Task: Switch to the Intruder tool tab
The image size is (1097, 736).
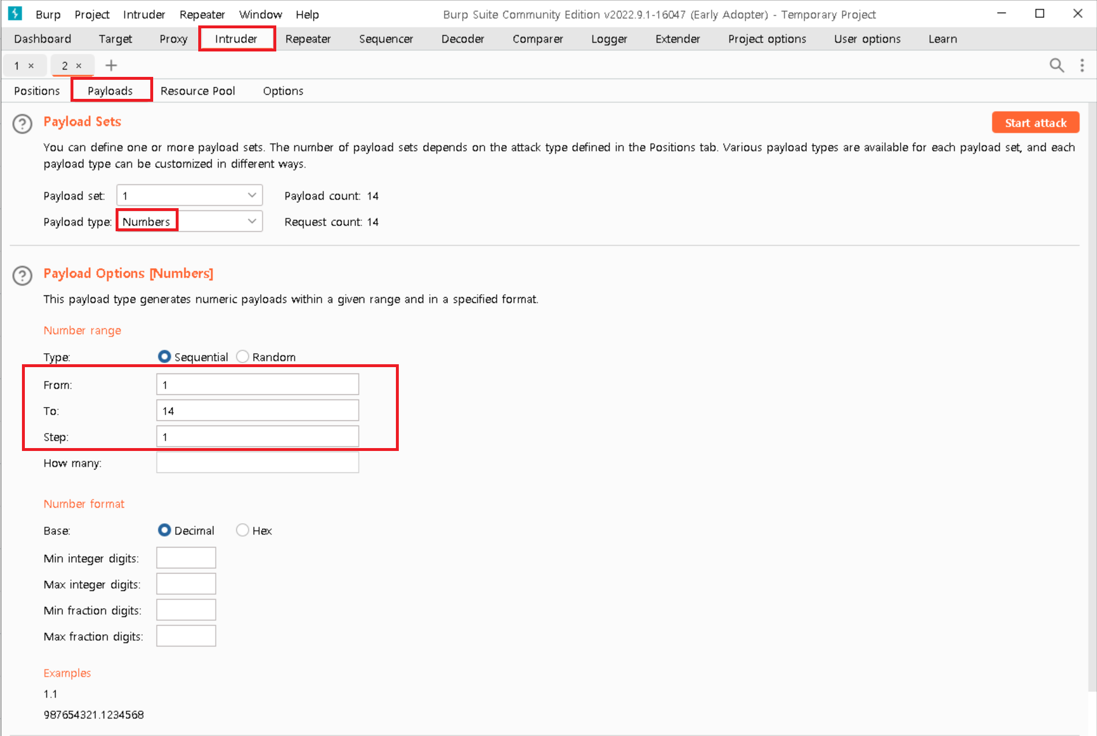Action: 236,39
